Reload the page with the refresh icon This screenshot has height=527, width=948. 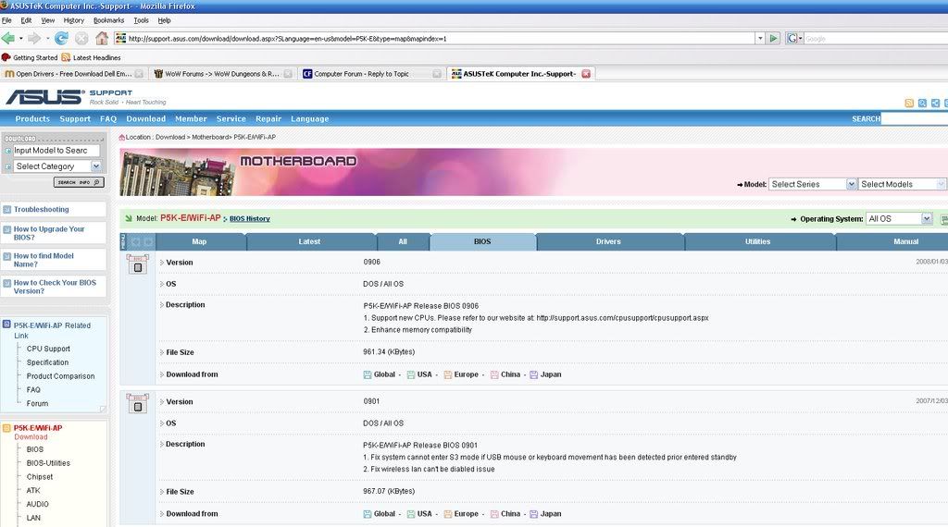point(61,39)
